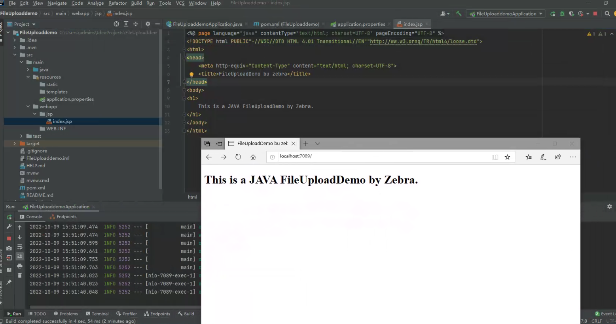
Task: Open new browser tab
Action: coord(305,144)
